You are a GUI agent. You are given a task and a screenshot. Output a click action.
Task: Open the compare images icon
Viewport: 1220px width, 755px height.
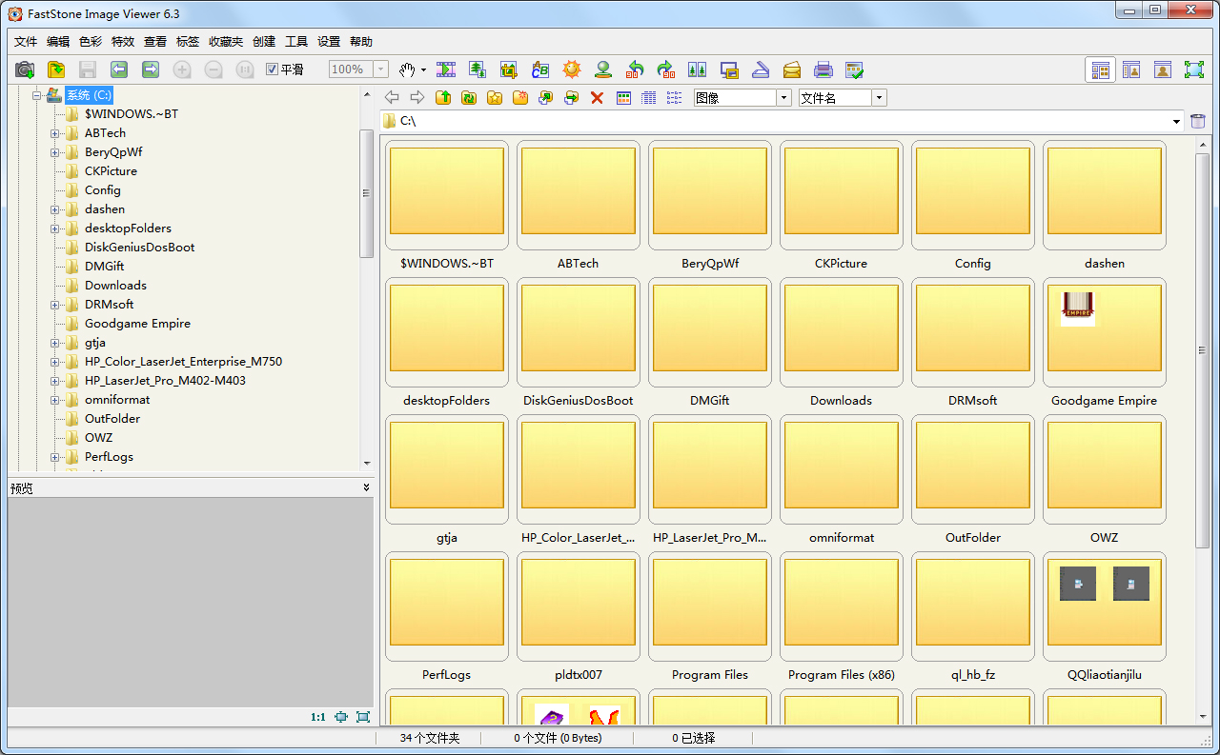pos(698,70)
